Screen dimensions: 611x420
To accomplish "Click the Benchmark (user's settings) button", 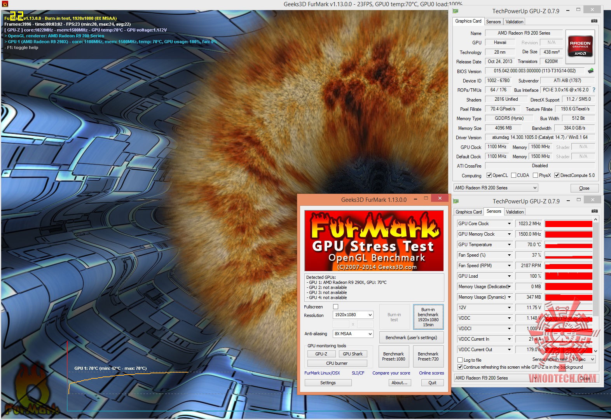I will 411,338.
